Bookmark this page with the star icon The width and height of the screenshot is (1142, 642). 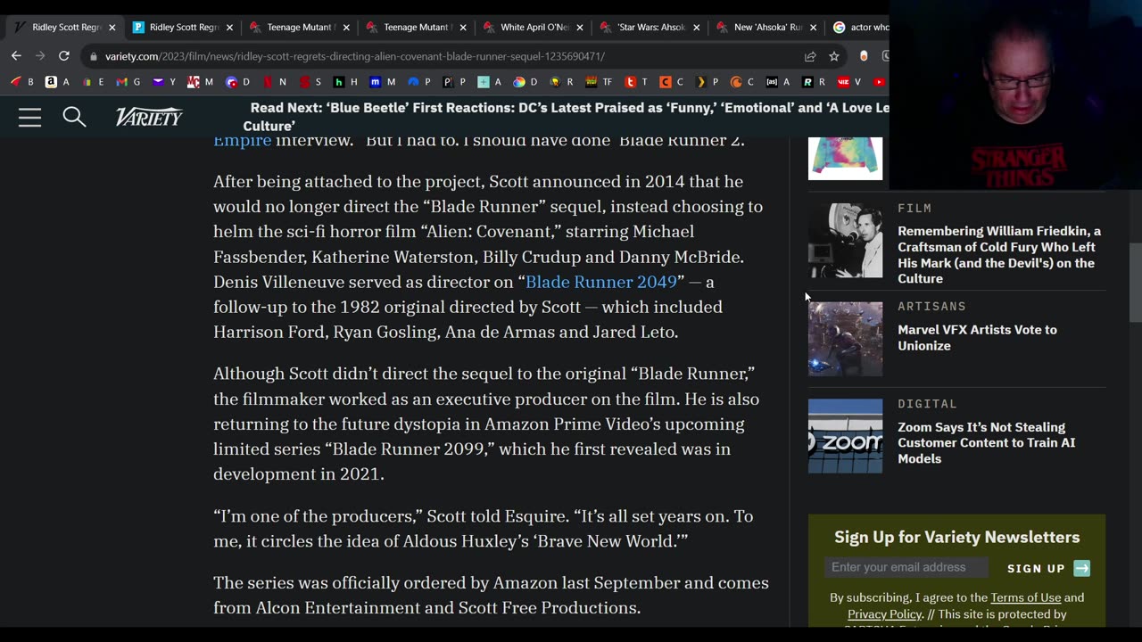[x=834, y=56]
